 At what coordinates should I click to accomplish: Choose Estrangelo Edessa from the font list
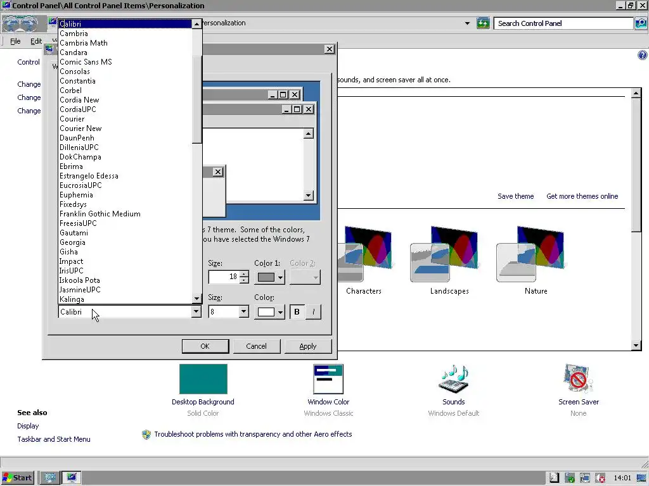point(125,176)
